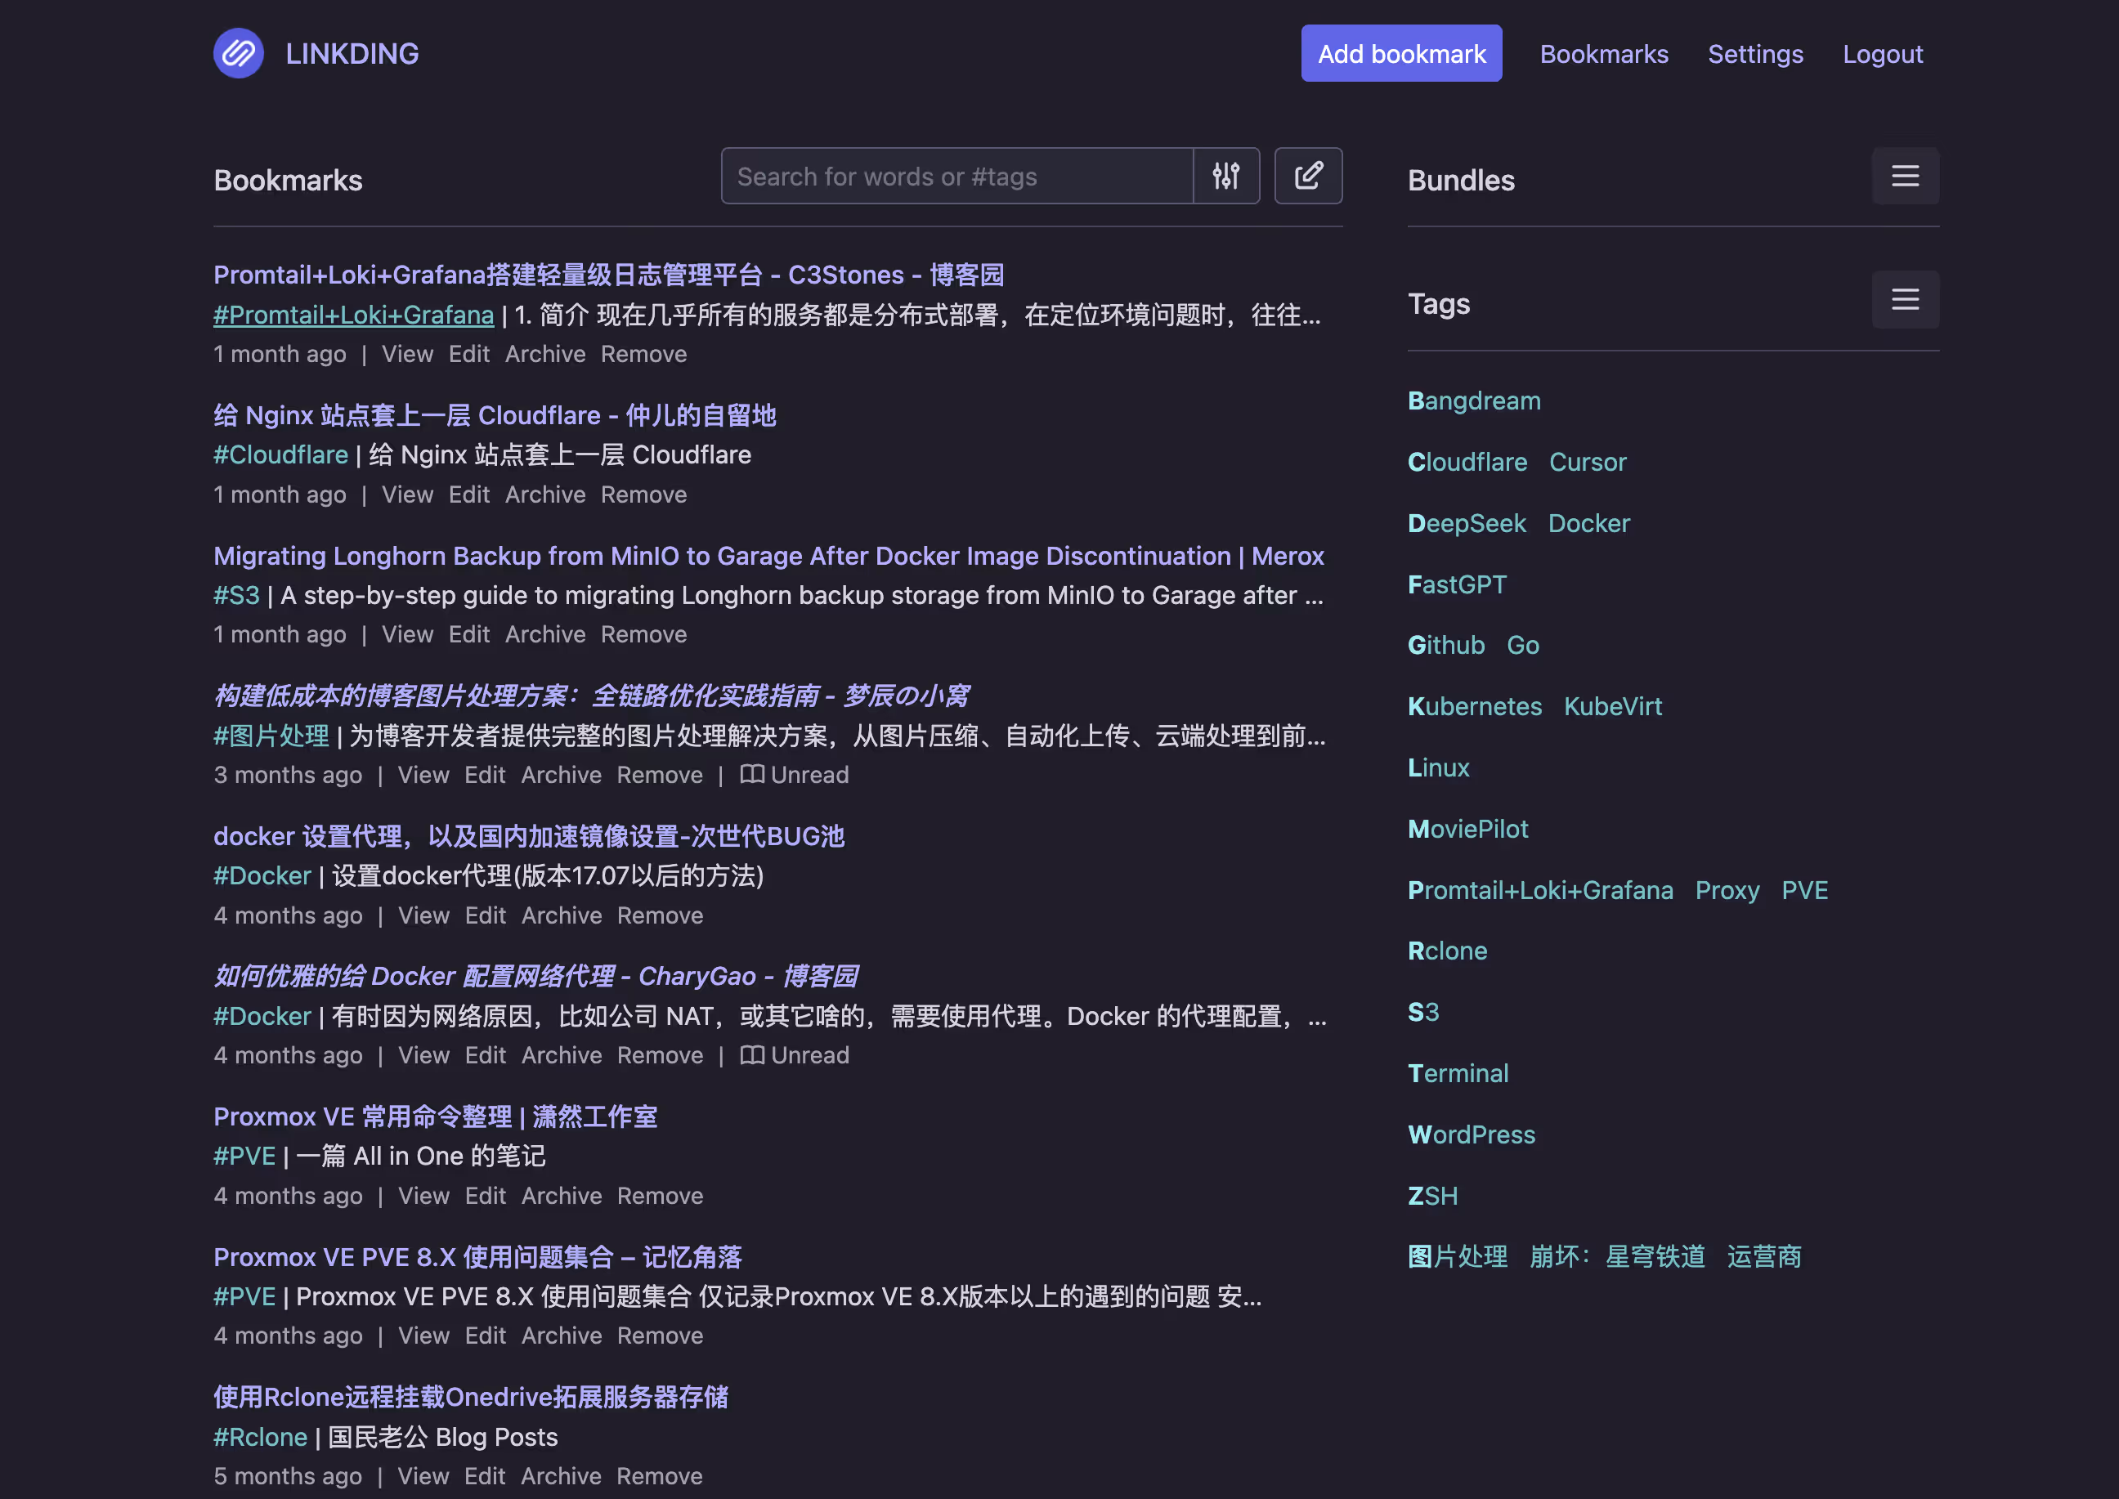Open the Tags hamburger menu
The width and height of the screenshot is (2119, 1499).
click(1904, 299)
